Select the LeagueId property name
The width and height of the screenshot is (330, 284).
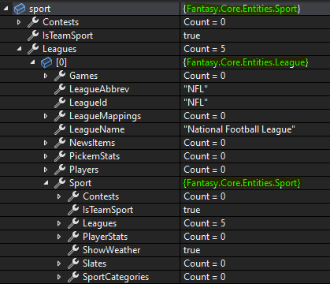(x=88, y=103)
